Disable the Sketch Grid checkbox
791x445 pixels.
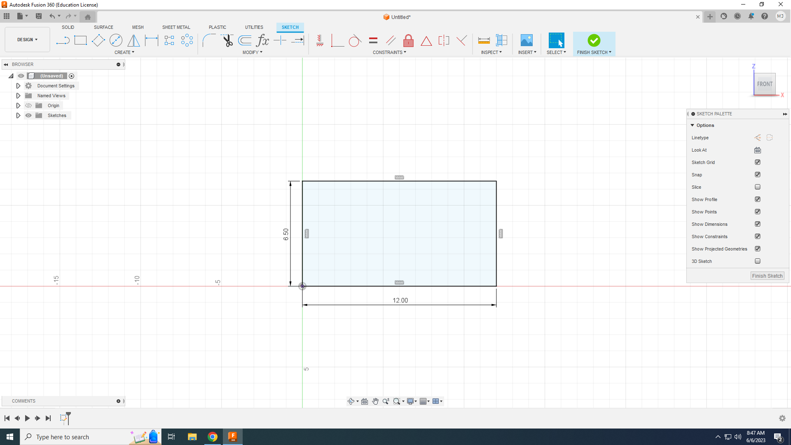click(x=758, y=162)
